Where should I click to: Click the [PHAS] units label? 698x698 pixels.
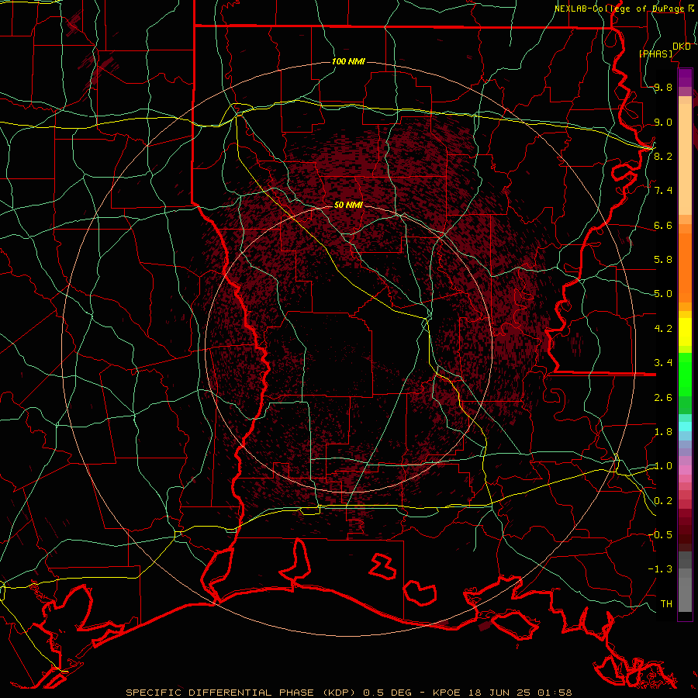point(656,54)
